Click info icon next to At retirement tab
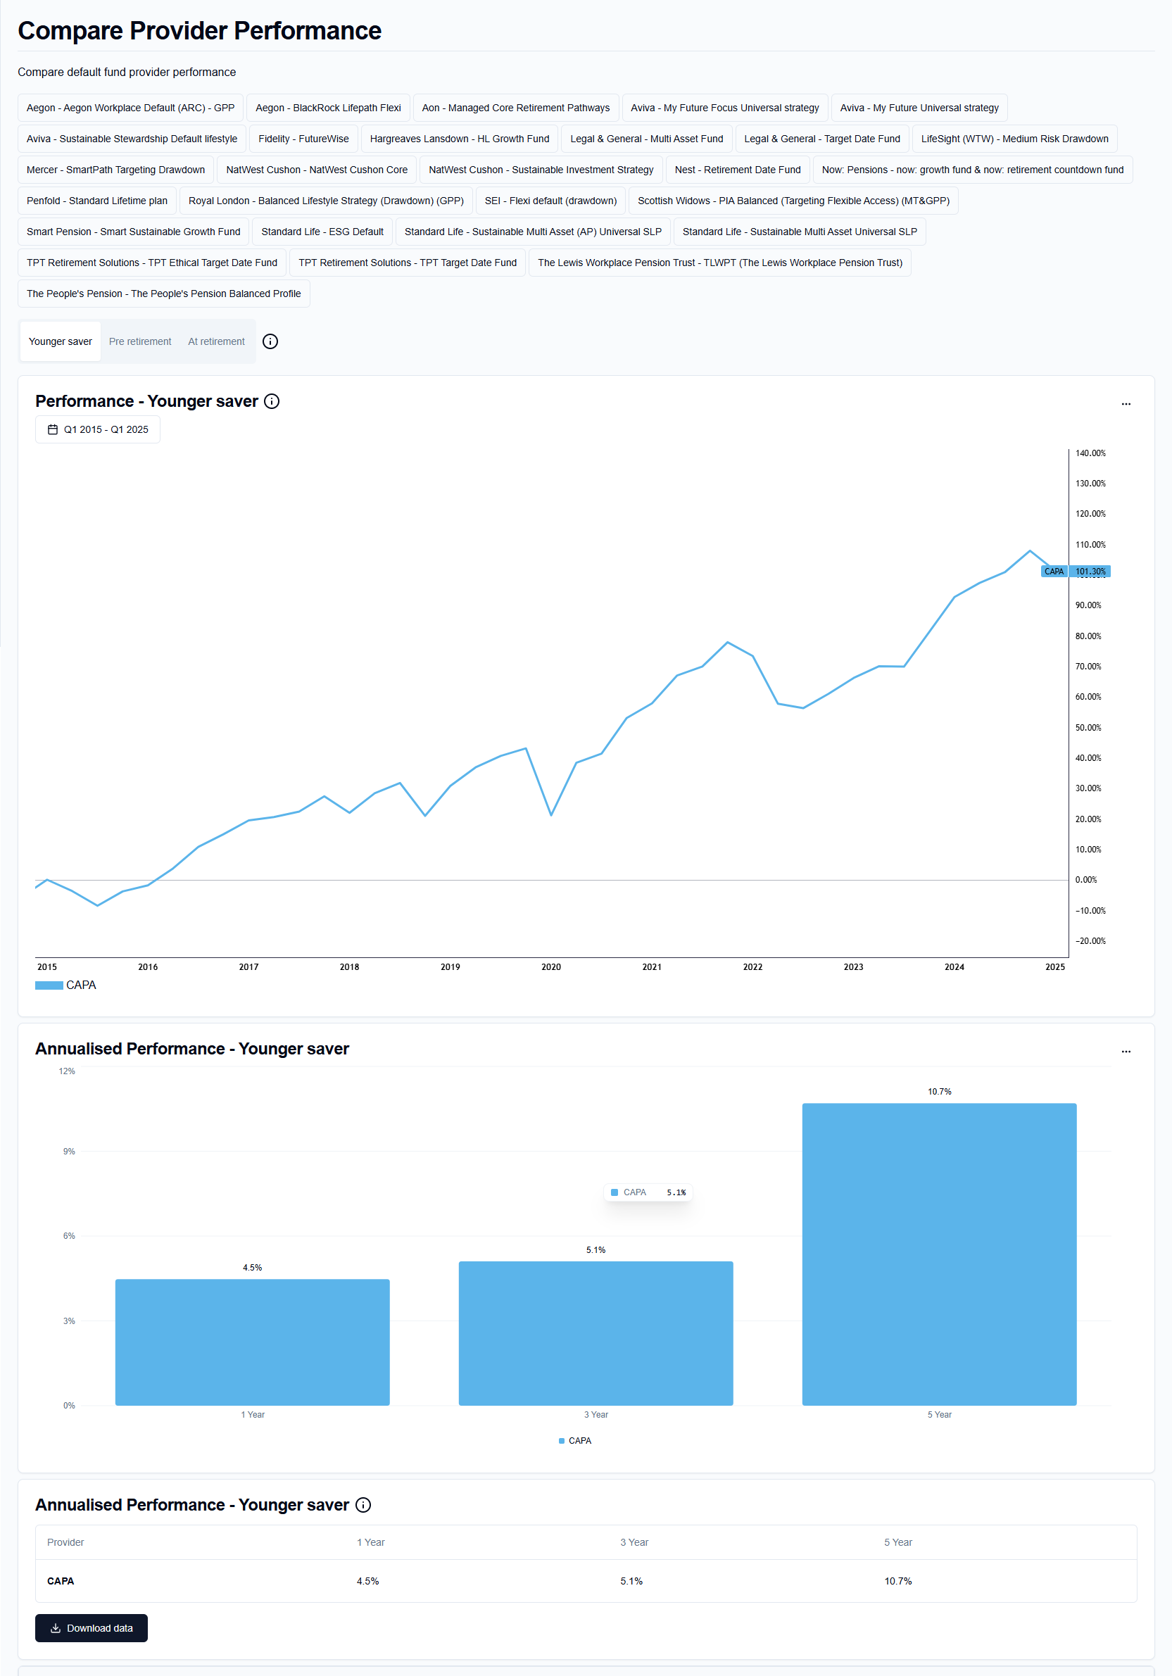The image size is (1172, 1676). click(270, 341)
